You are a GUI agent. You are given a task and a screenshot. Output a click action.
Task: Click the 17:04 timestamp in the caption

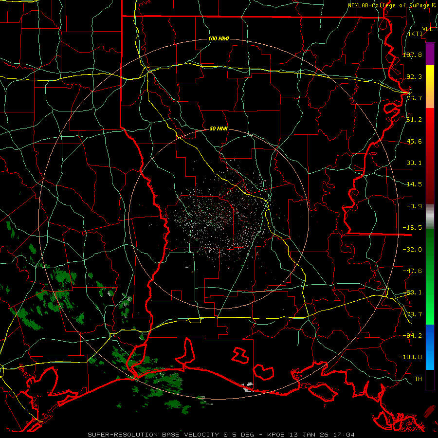point(345,435)
